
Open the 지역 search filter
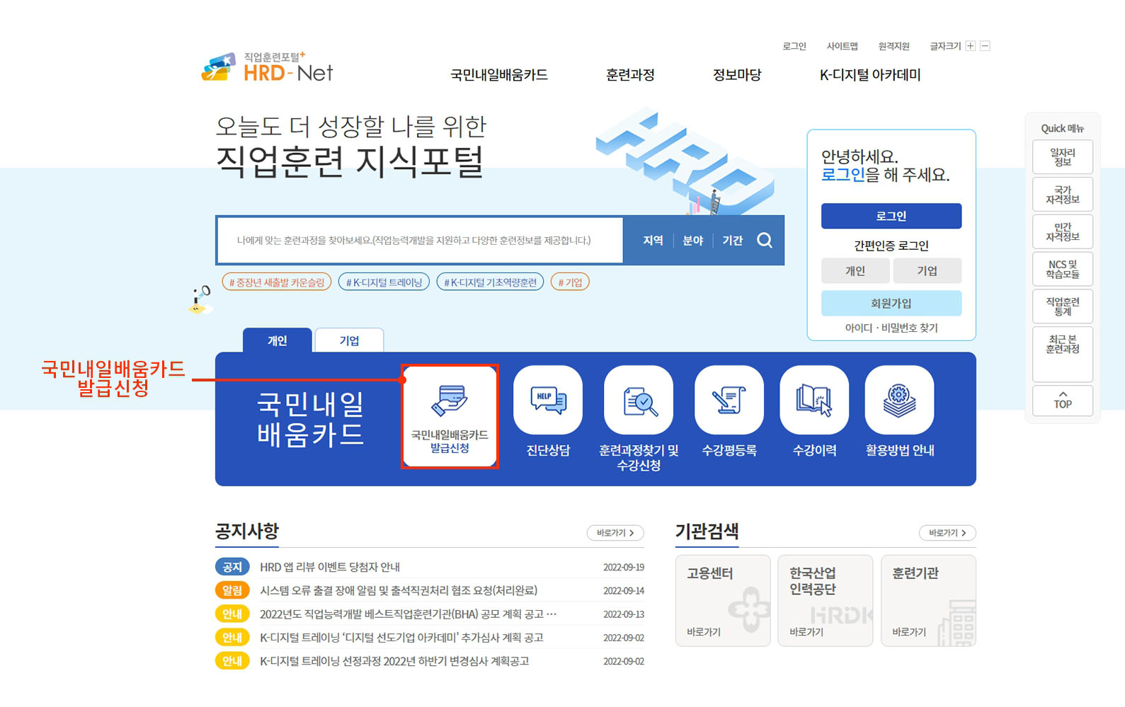pyautogui.click(x=653, y=241)
